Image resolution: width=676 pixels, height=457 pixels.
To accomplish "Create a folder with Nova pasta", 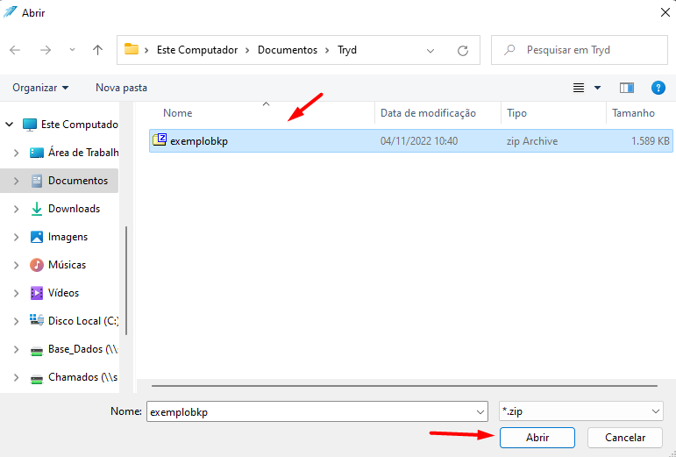I will tap(121, 88).
